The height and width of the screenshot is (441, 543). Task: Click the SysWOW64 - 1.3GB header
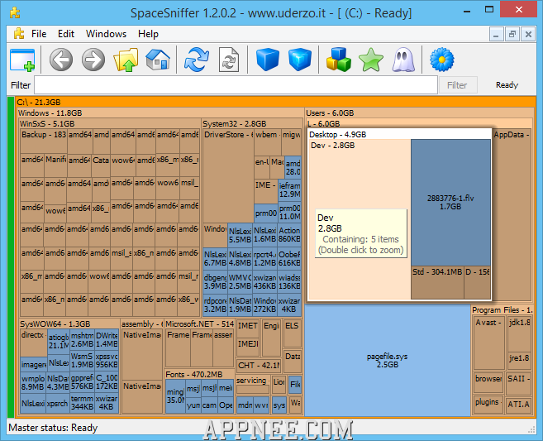tap(69, 324)
